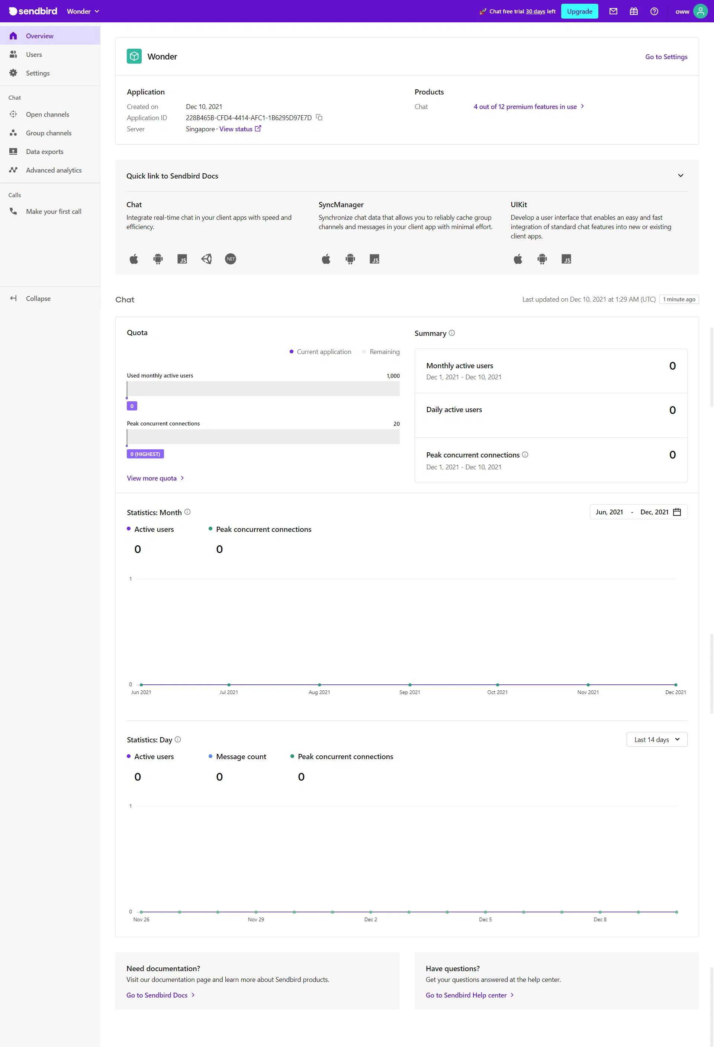Open the help question mark icon
Viewport: 714px width, 1047px height.
pos(654,11)
